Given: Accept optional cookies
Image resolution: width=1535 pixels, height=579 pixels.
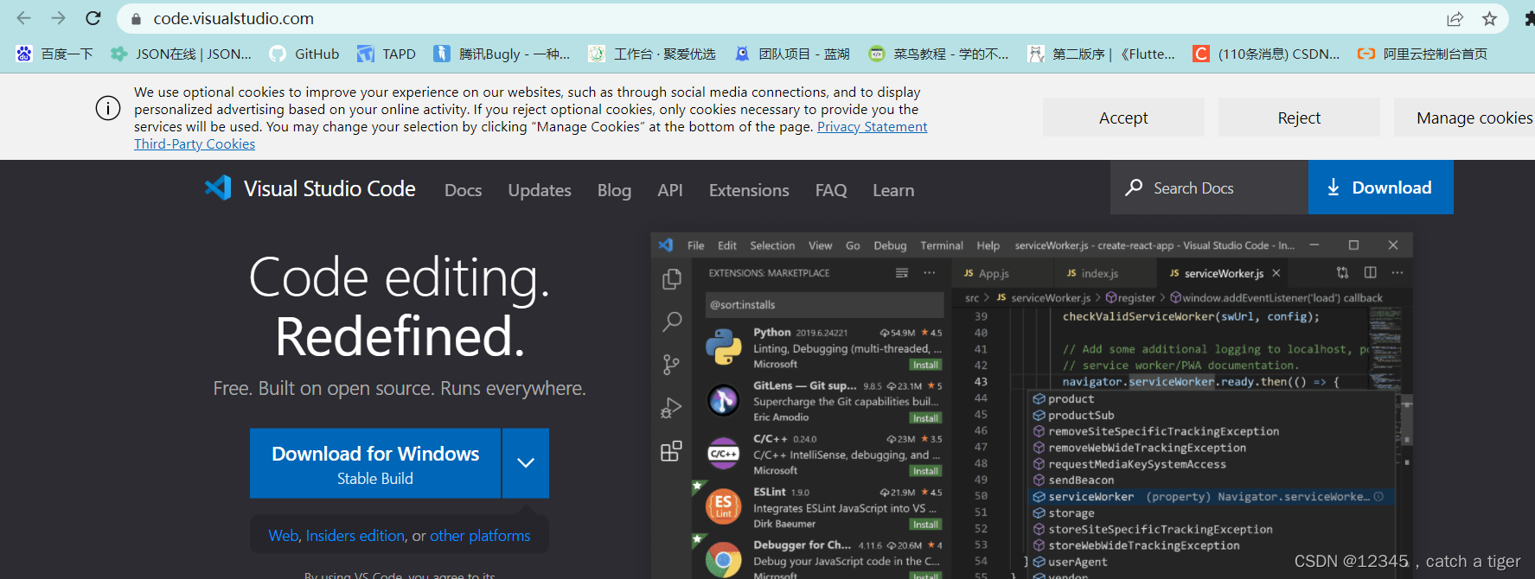Looking at the screenshot, I should (1123, 118).
